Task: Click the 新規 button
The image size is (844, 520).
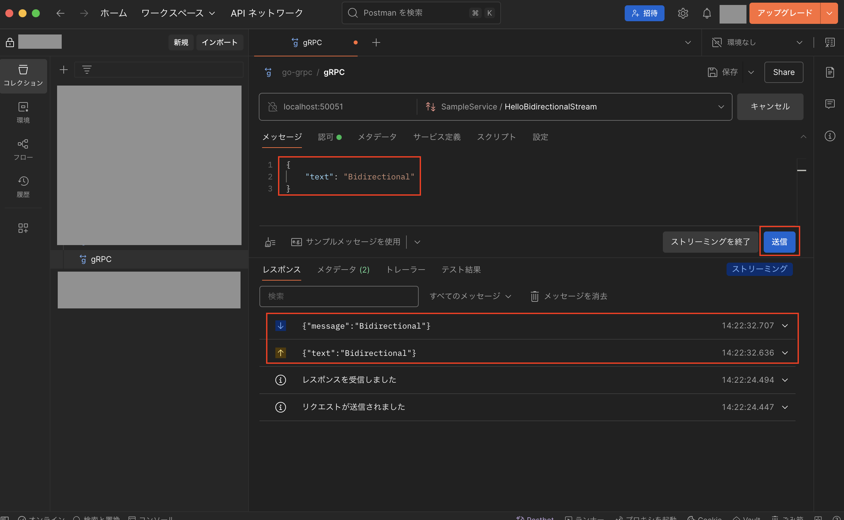Action: click(x=181, y=42)
